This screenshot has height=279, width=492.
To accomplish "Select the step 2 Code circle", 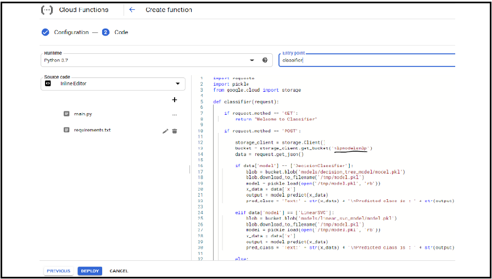I will [105, 32].
